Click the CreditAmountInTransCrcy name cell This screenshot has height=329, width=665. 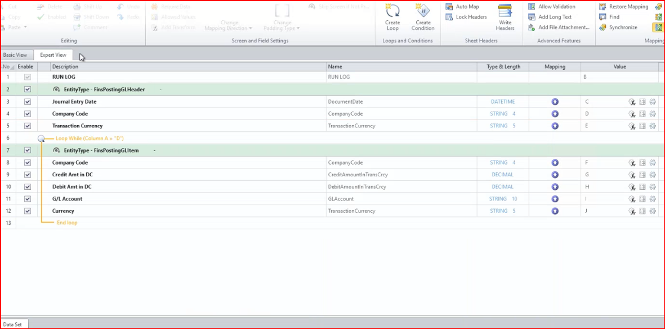[401, 175]
